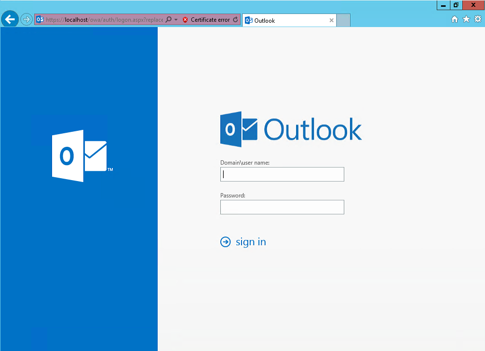
Task: Click the Password: label
Action: coord(232,196)
